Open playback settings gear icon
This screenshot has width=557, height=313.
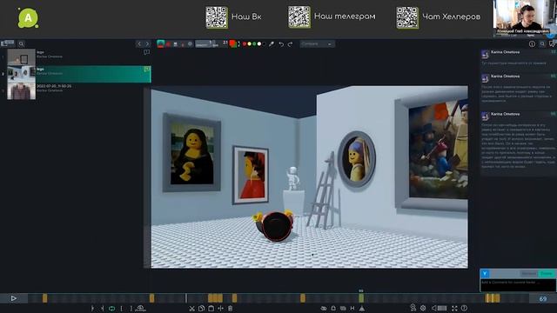point(423,308)
